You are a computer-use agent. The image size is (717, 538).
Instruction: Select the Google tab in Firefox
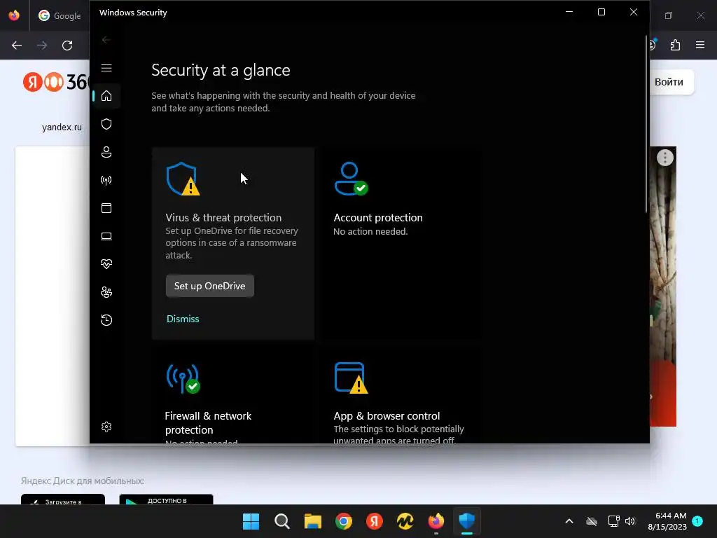click(60, 15)
